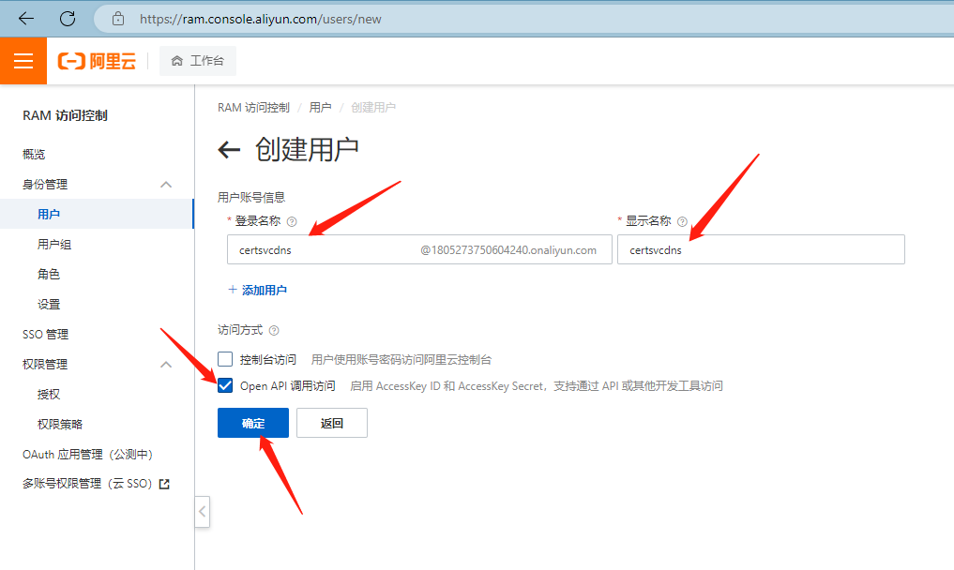
Task: Click the Aliyun logo
Action: point(97,62)
